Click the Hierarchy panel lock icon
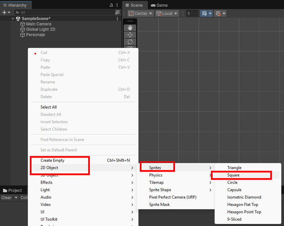 point(111,5)
